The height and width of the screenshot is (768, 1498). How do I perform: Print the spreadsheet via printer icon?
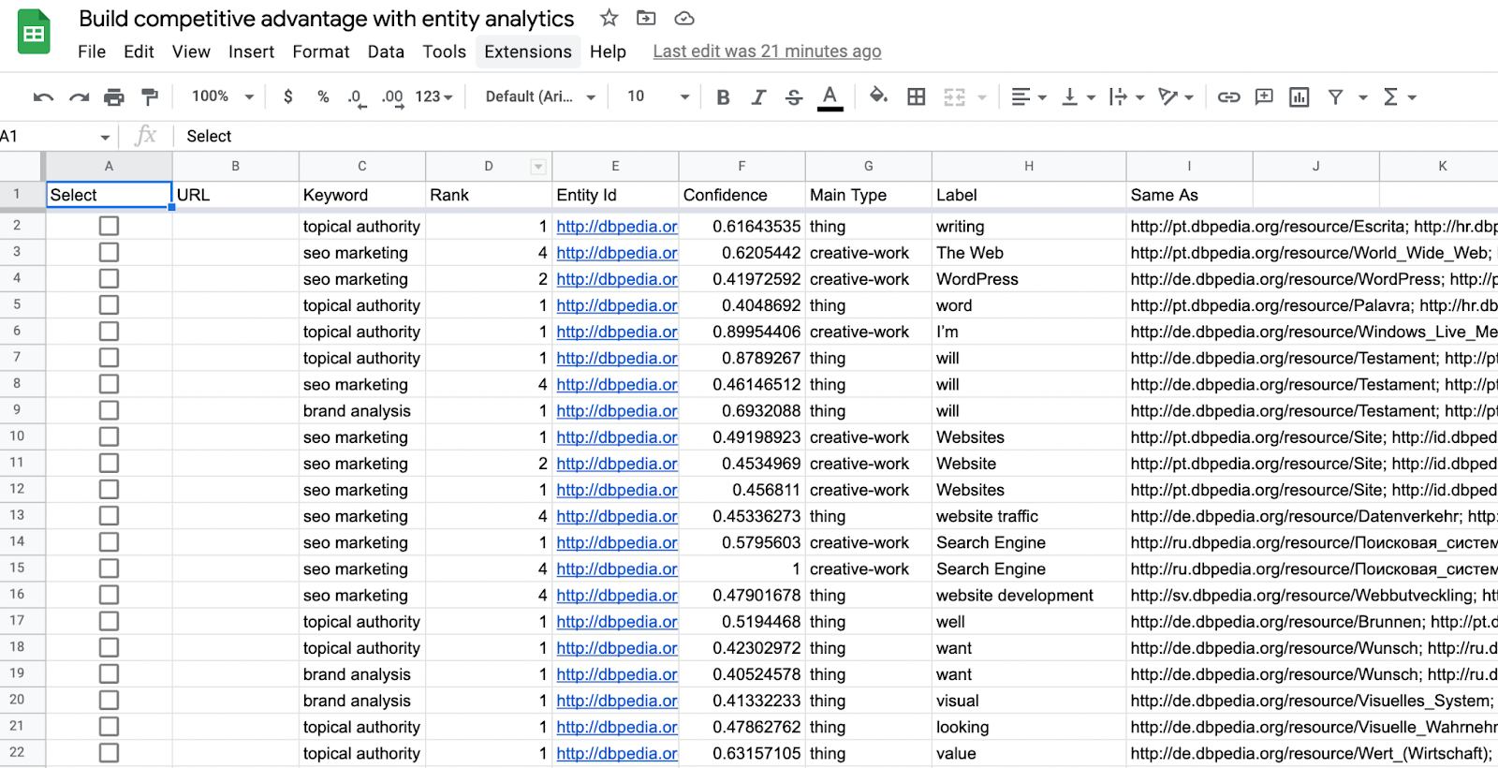click(x=114, y=96)
